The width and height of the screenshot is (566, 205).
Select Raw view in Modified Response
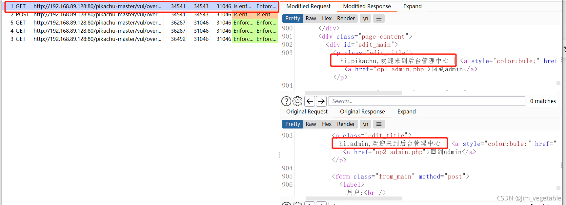[311, 19]
